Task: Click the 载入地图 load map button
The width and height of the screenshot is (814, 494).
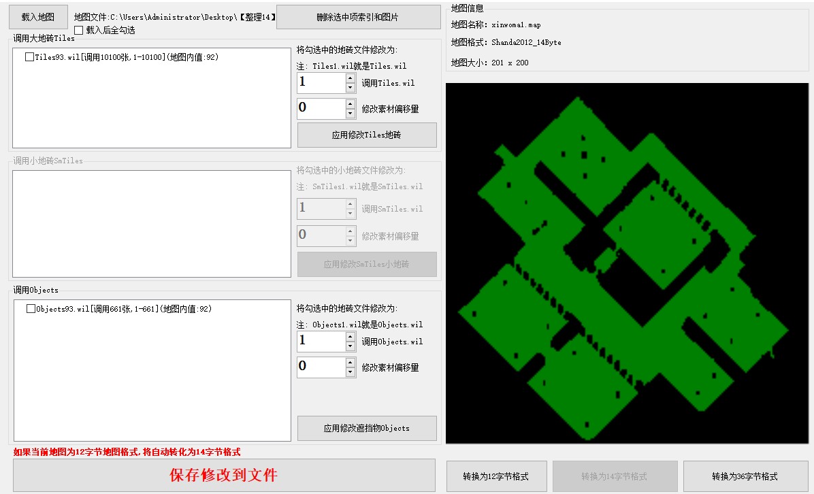Action: 38,17
